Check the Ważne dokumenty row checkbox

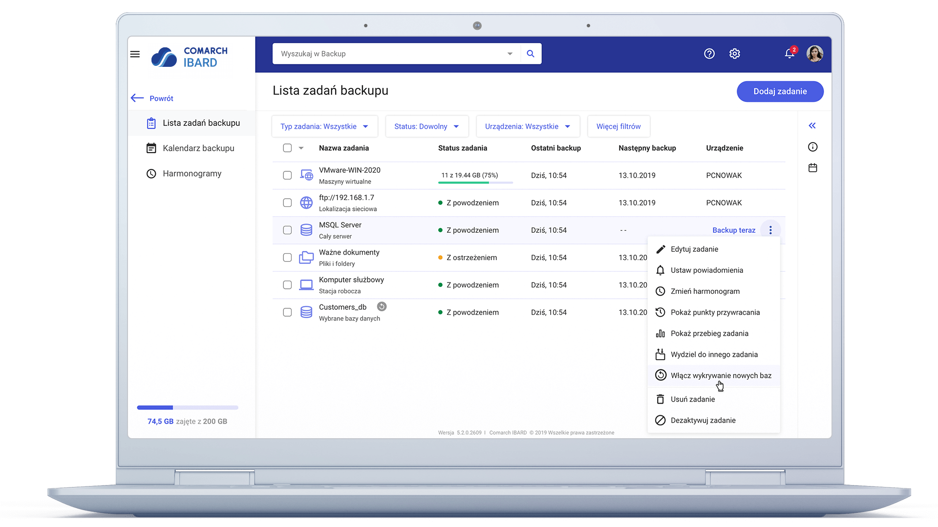[287, 257]
